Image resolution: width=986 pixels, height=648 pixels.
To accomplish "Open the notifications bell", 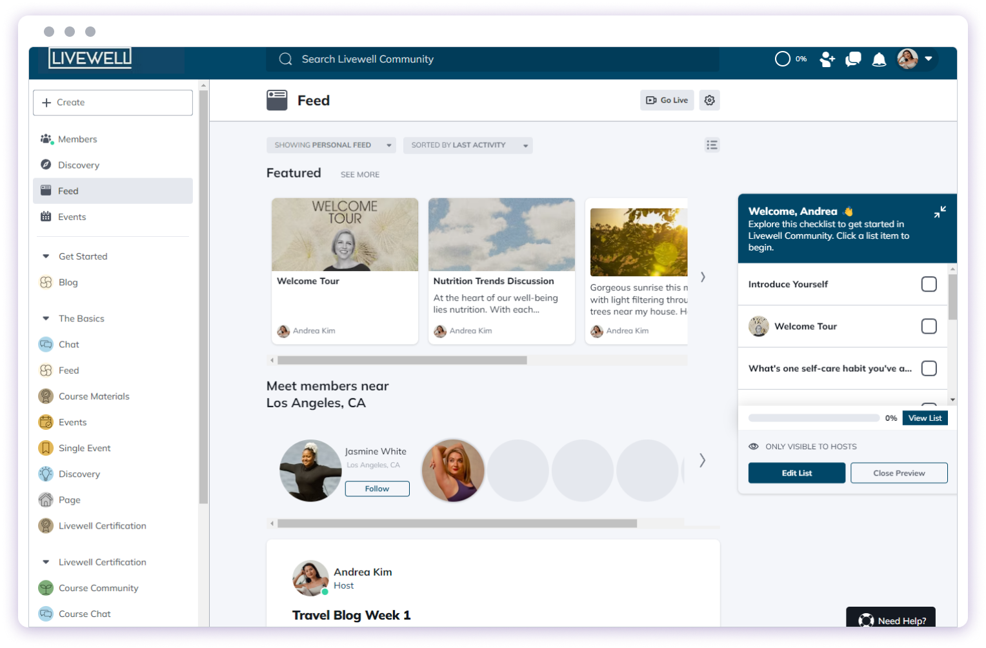I will pyautogui.click(x=879, y=60).
